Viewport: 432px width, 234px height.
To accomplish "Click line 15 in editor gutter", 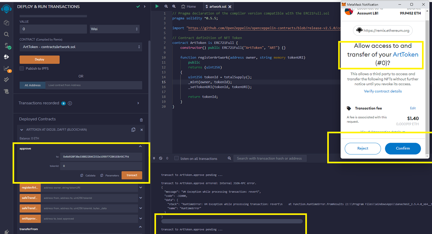I will 164,82.
